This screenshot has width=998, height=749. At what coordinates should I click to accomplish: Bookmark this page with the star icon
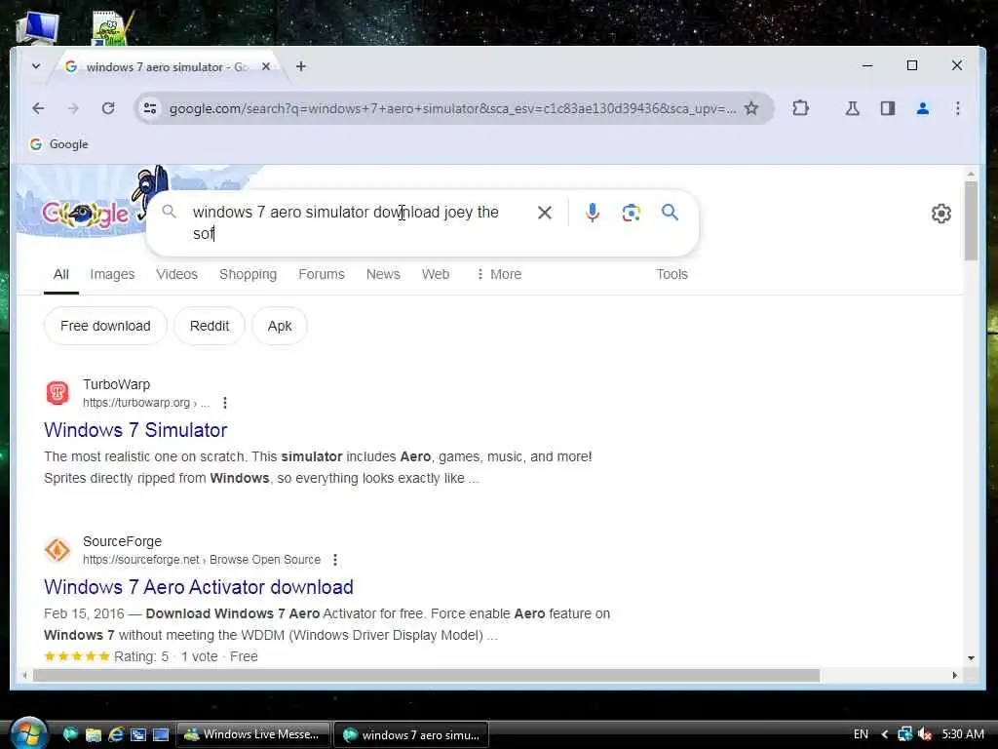coord(751,108)
